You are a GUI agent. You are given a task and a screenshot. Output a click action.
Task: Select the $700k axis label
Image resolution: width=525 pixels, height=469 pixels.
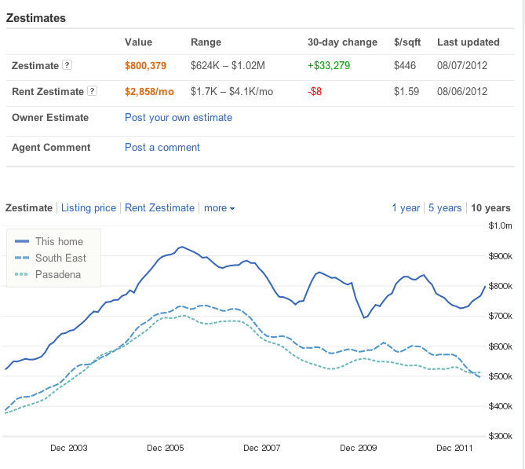point(500,316)
